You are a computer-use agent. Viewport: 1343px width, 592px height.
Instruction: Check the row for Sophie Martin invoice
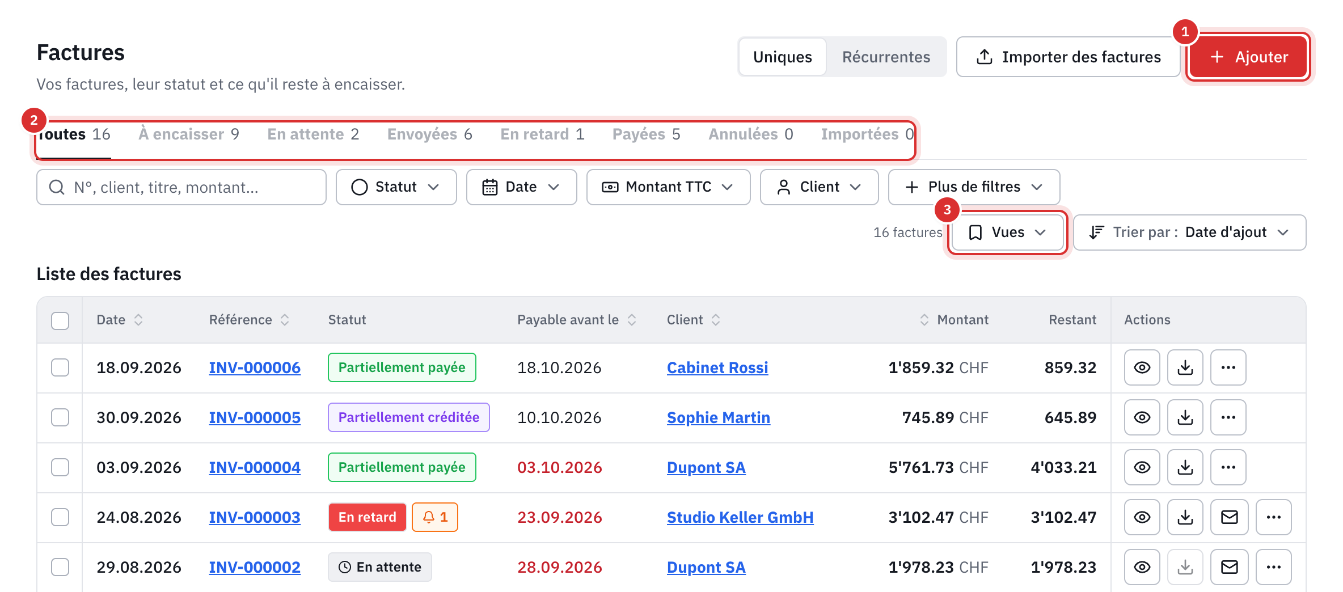pyautogui.click(x=60, y=417)
